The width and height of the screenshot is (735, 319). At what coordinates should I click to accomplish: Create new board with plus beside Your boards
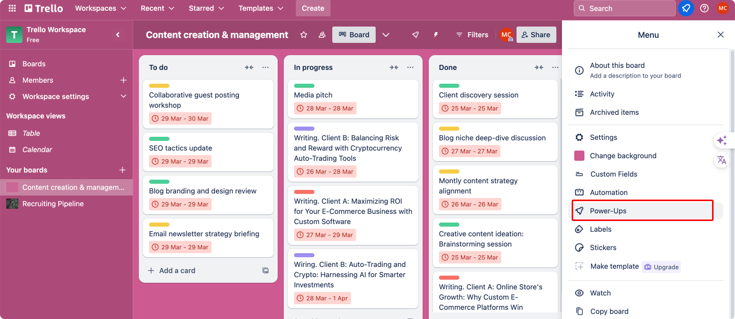122,170
